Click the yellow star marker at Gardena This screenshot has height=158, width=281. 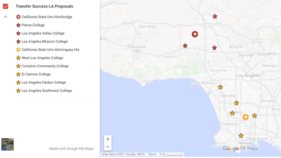[232, 113]
